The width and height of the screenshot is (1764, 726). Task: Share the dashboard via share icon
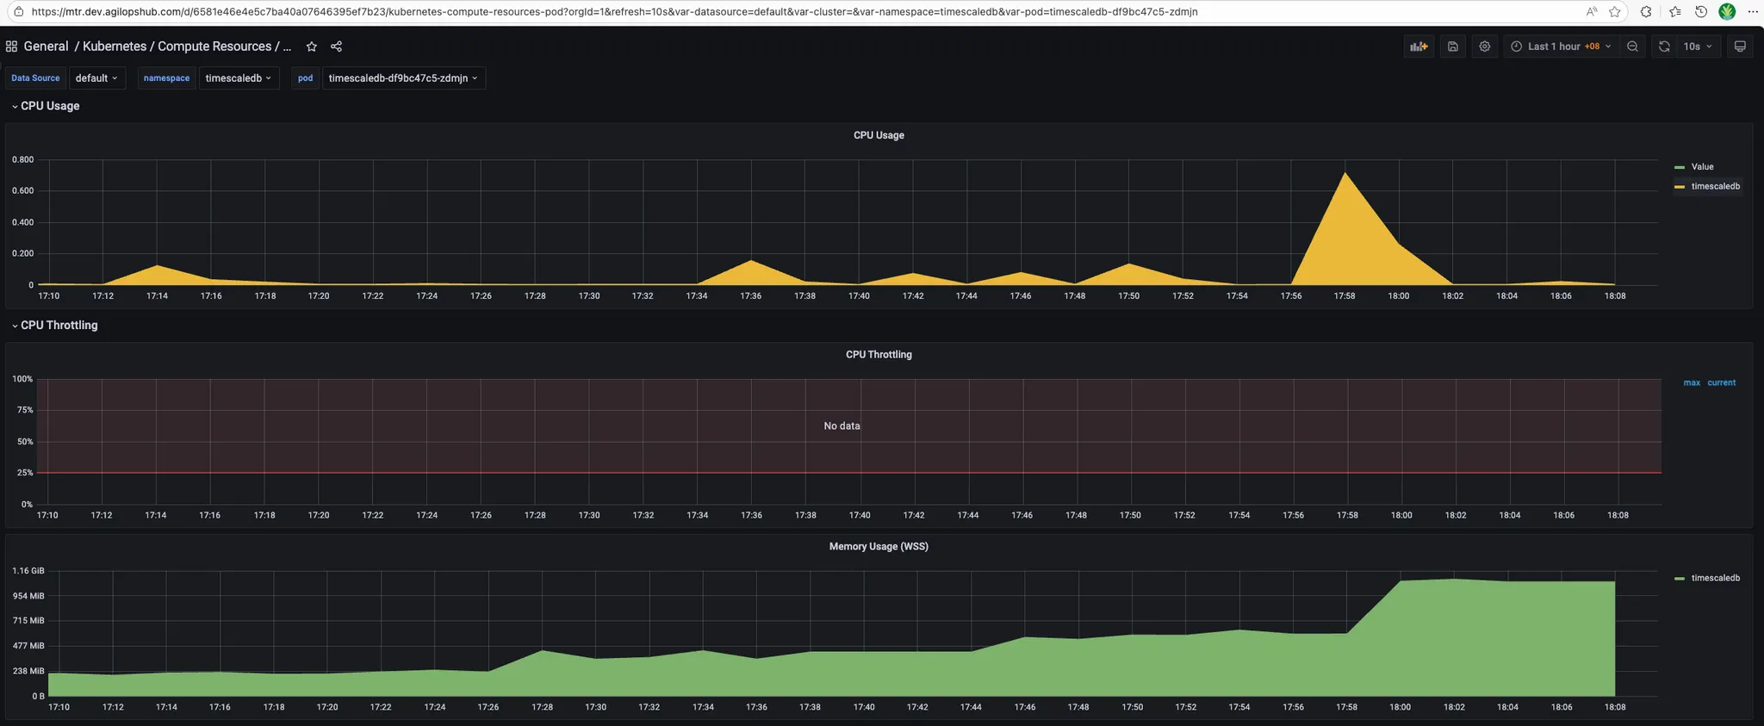click(337, 47)
